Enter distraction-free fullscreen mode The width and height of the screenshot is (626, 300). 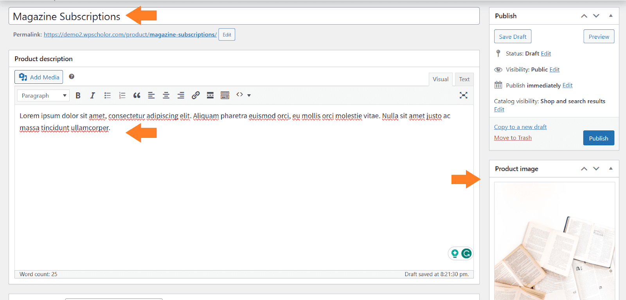pos(464,95)
